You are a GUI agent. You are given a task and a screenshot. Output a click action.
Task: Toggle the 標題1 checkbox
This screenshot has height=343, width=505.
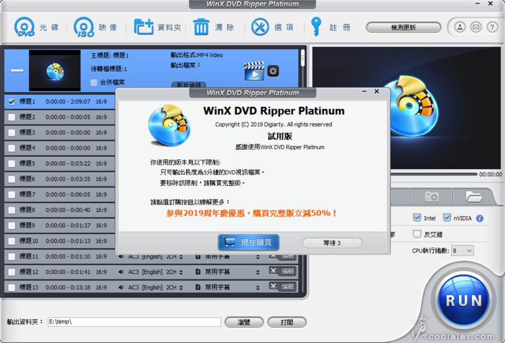click(12, 102)
